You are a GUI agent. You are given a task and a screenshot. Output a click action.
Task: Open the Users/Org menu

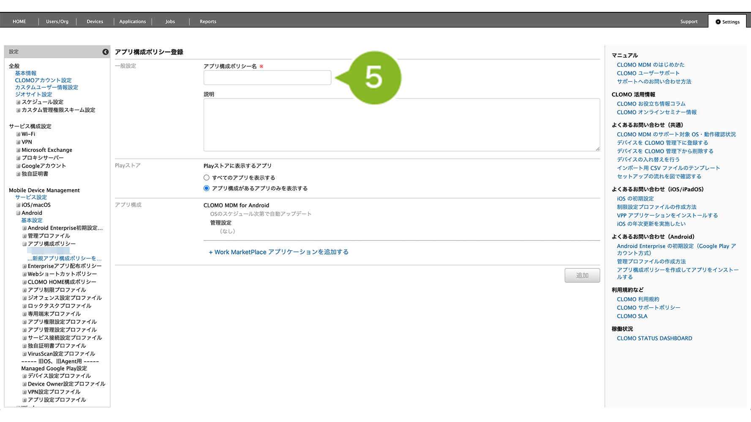point(57,22)
